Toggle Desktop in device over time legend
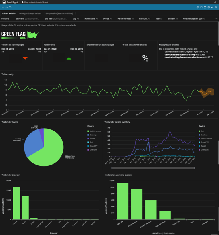The image size is (219, 235). (x=203, y=135)
